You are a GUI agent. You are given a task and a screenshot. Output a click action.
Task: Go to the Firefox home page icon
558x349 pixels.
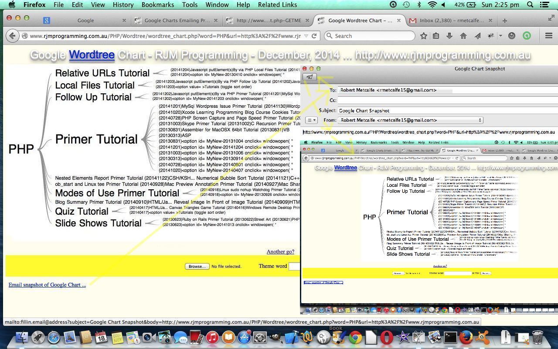coord(463,36)
